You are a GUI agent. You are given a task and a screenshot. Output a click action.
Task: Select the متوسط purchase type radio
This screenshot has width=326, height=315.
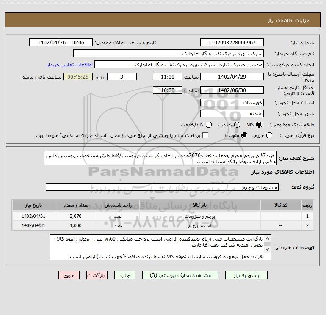pos(244,135)
